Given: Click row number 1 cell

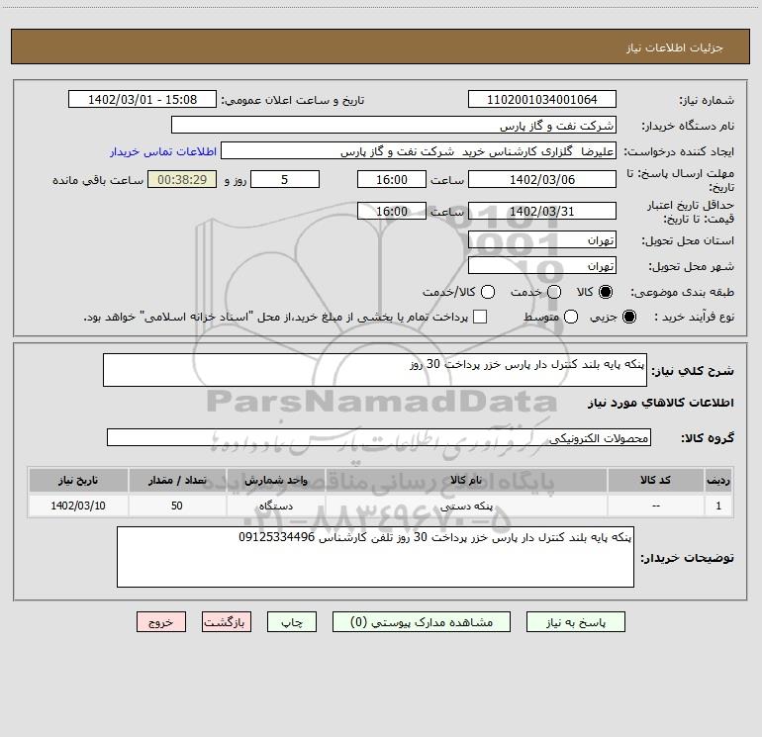Looking at the screenshot, I should coord(718,507).
